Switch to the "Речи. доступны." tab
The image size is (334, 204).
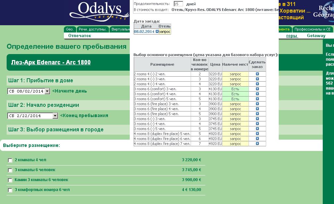click(x=93, y=29)
